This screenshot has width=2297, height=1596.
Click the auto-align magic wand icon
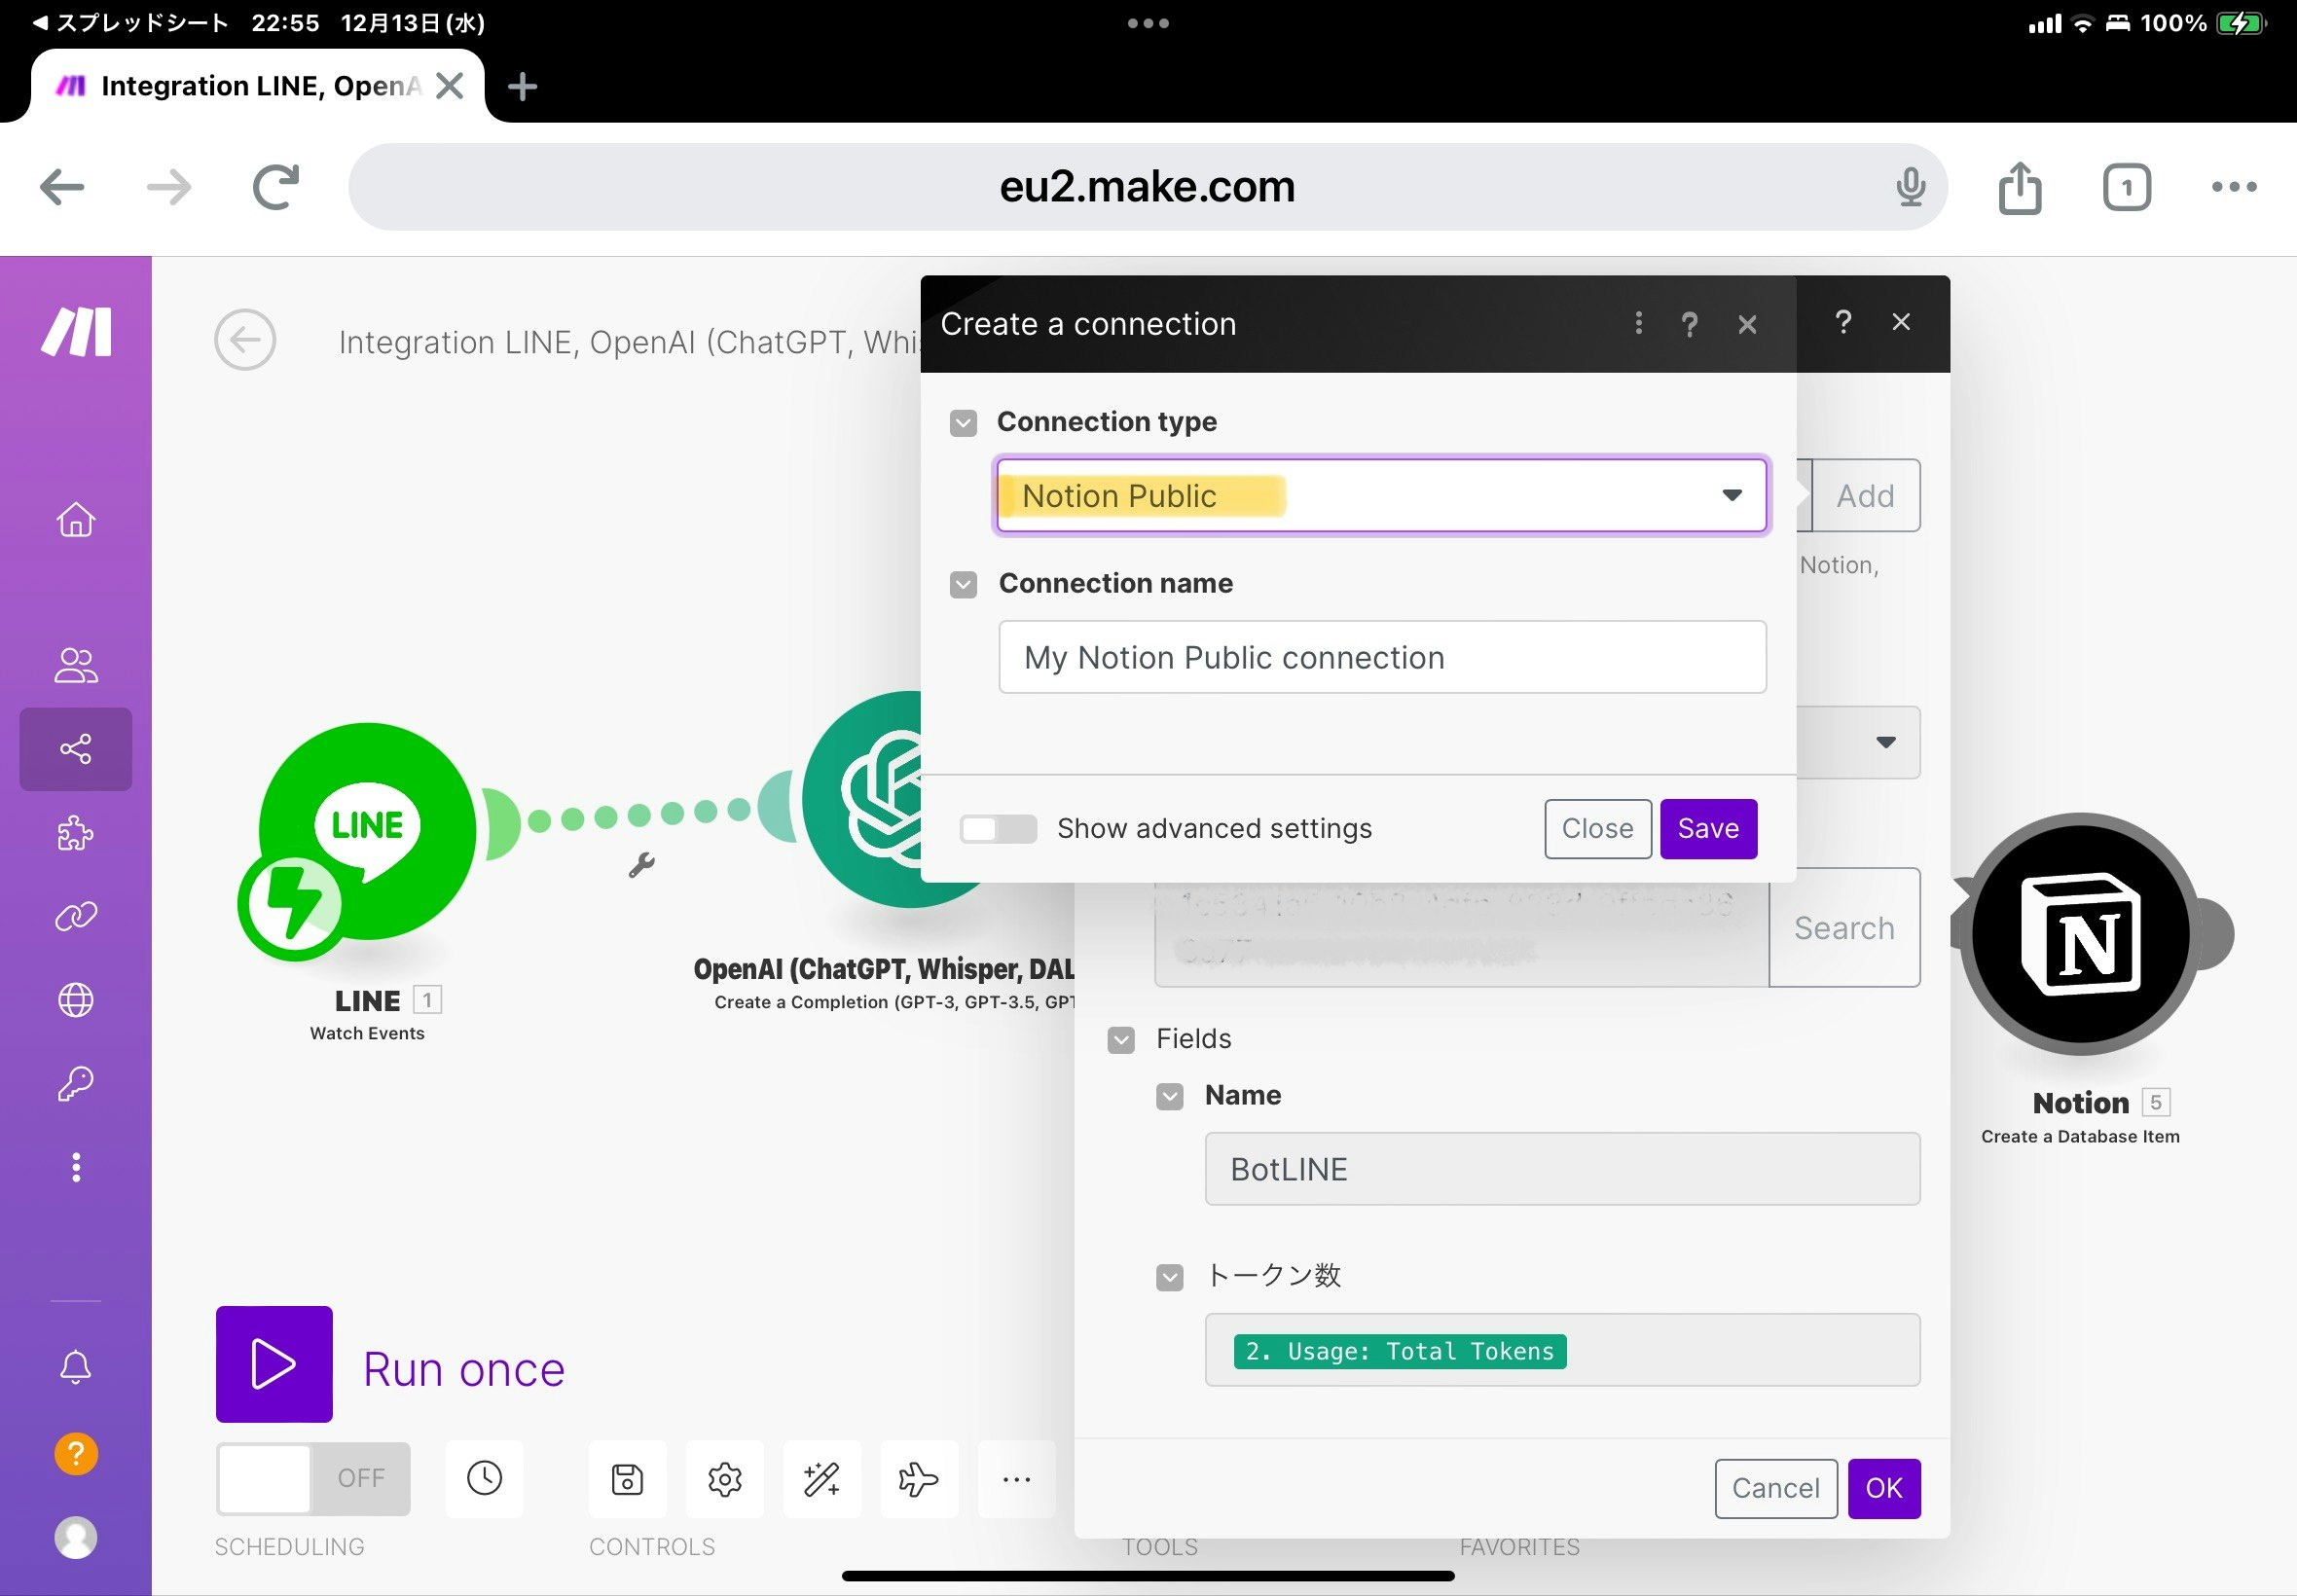(822, 1478)
